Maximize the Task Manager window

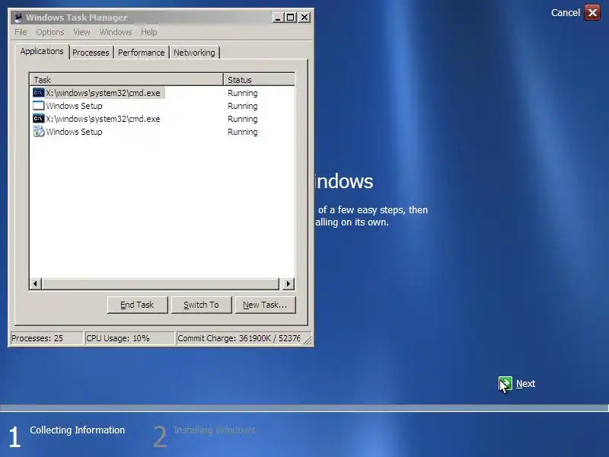[x=290, y=18]
